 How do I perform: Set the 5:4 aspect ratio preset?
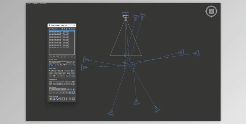(51, 73)
